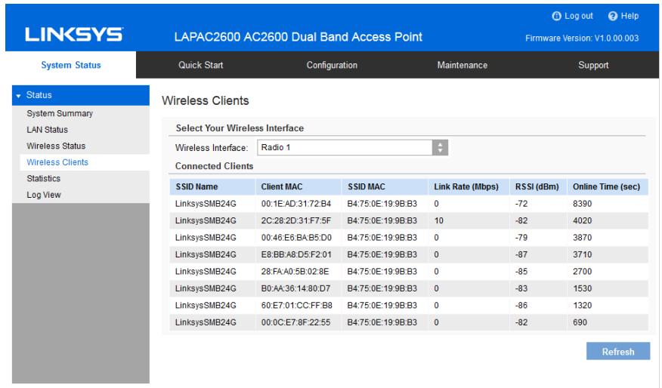Click the Linksys logo
The height and width of the screenshot is (388, 662).
74,35
